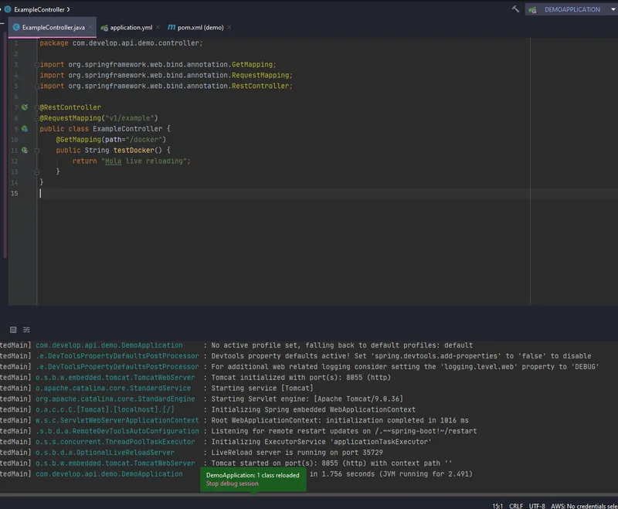Click the 'No active profile set' log line
This screenshot has height=509, width=618.
(x=341, y=345)
